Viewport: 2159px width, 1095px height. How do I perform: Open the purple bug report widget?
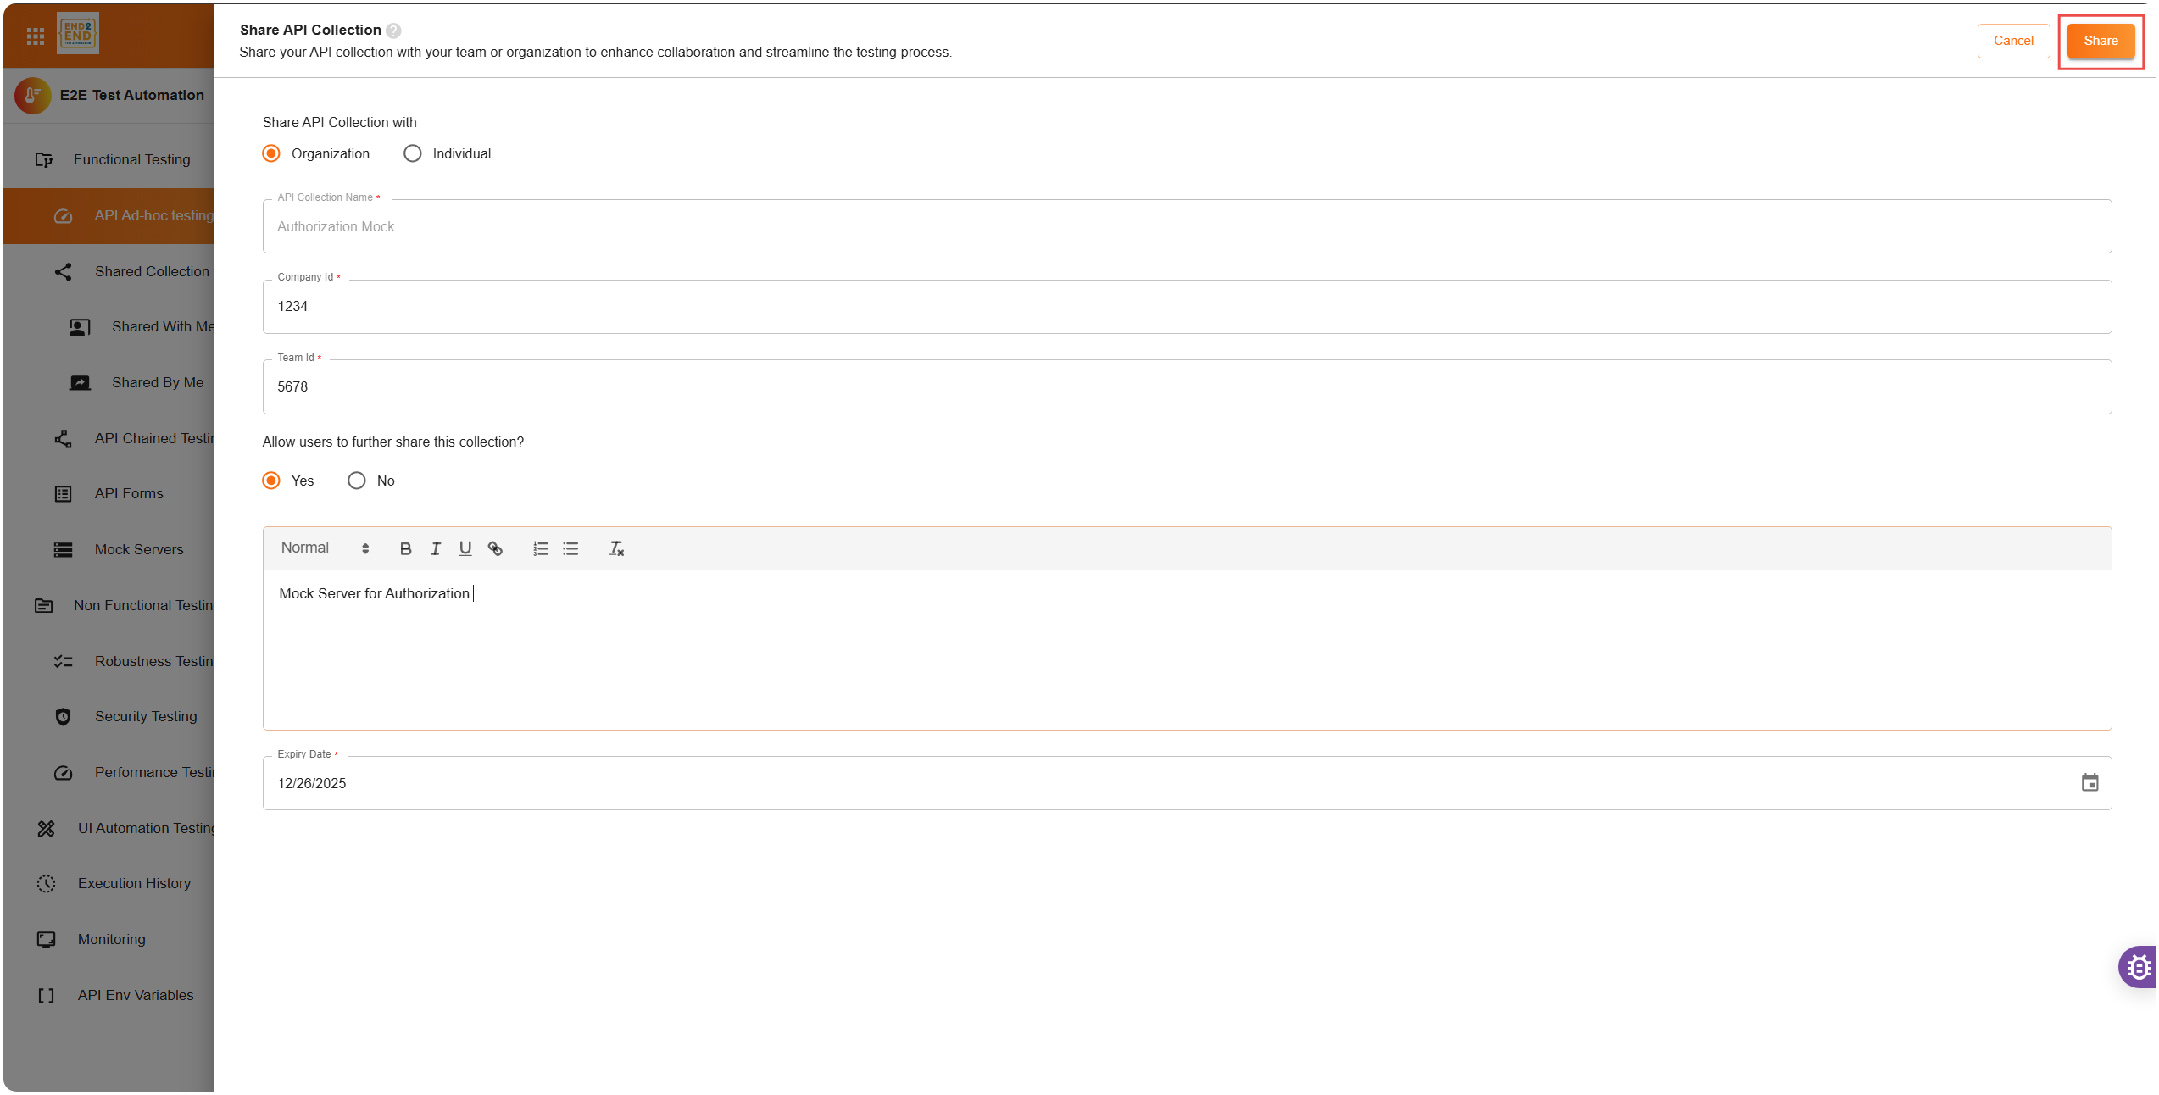point(2138,966)
